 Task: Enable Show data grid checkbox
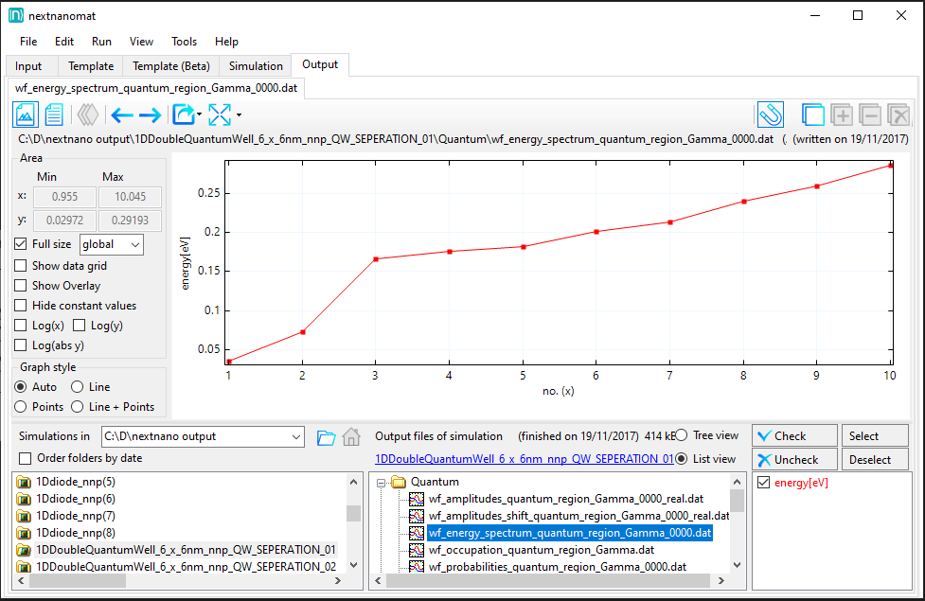pos(21,266)
